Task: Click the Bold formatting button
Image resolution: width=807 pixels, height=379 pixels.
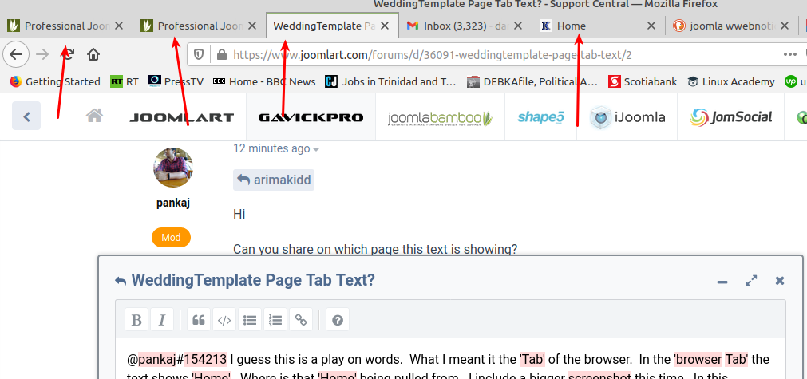Action: click(x=136, y=319)
